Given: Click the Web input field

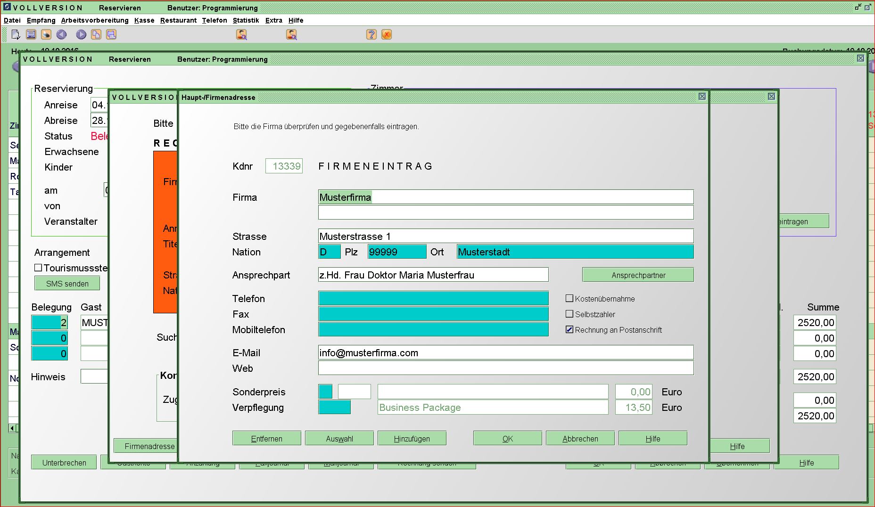Looking at the screenshot, I should [x=506, y=368].
